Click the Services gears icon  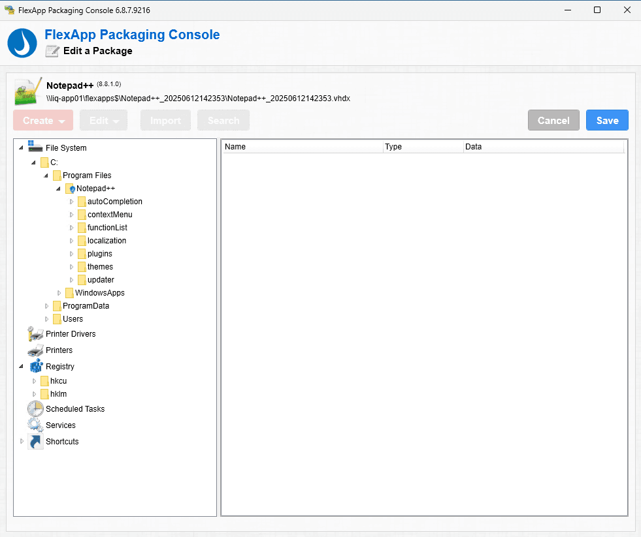[35, 425]
